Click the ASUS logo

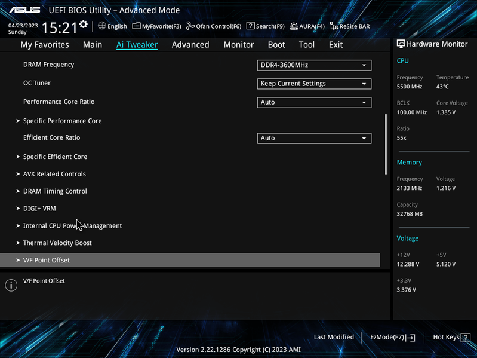24,10
